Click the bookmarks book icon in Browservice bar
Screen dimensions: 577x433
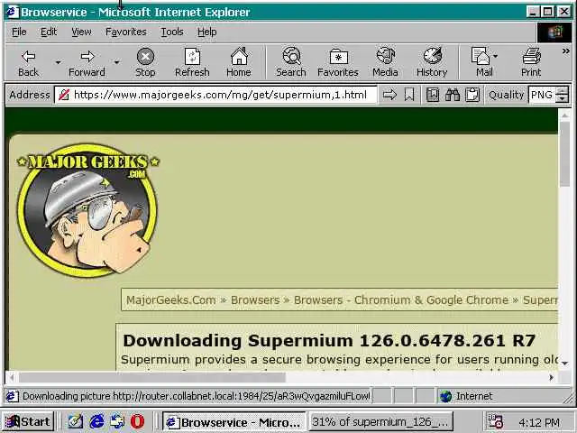[x=433, y=95]
